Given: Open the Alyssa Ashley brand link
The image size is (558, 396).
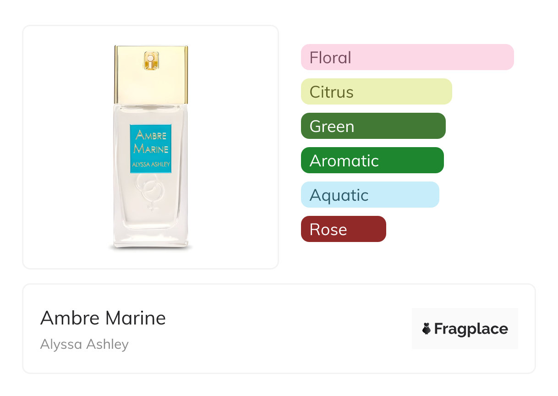Looking at the screenshot, I should click(x=84, y=344).
